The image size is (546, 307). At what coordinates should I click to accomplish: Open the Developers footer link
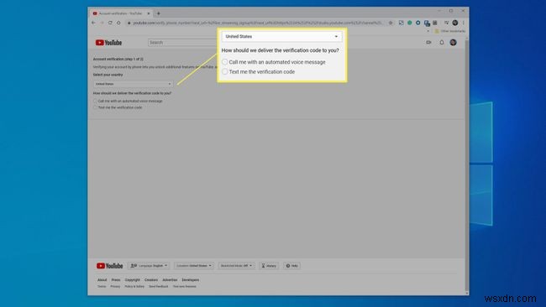click(x=191, y=280)
